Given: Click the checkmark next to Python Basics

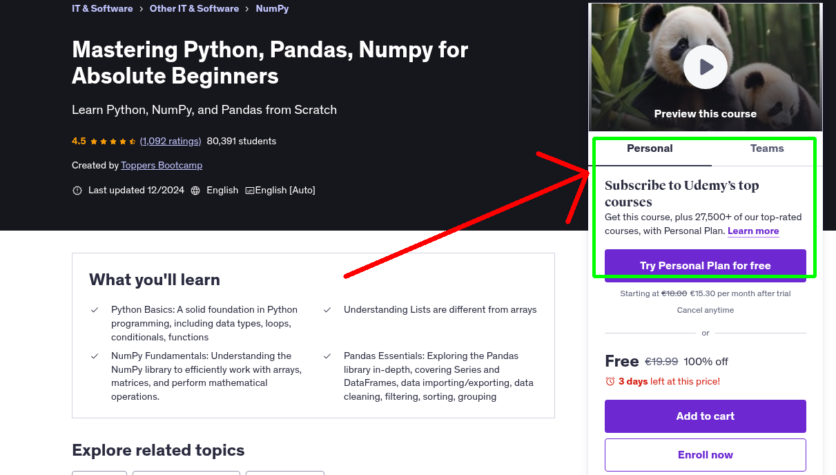Looking at the screenshot, I should (x=95, y=310).
